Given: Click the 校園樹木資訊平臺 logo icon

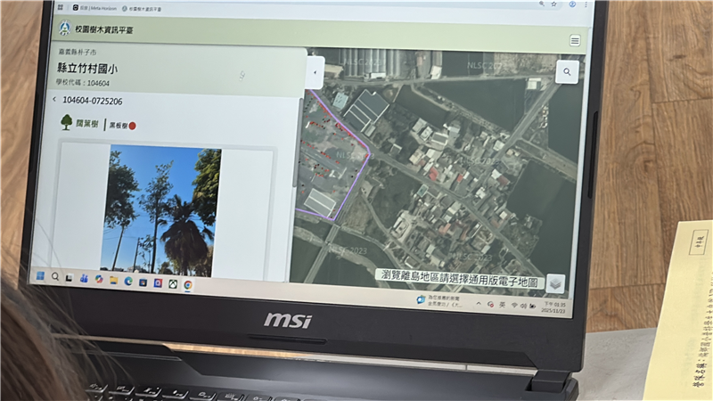Looking at the screenshot, I should (64, 29).
